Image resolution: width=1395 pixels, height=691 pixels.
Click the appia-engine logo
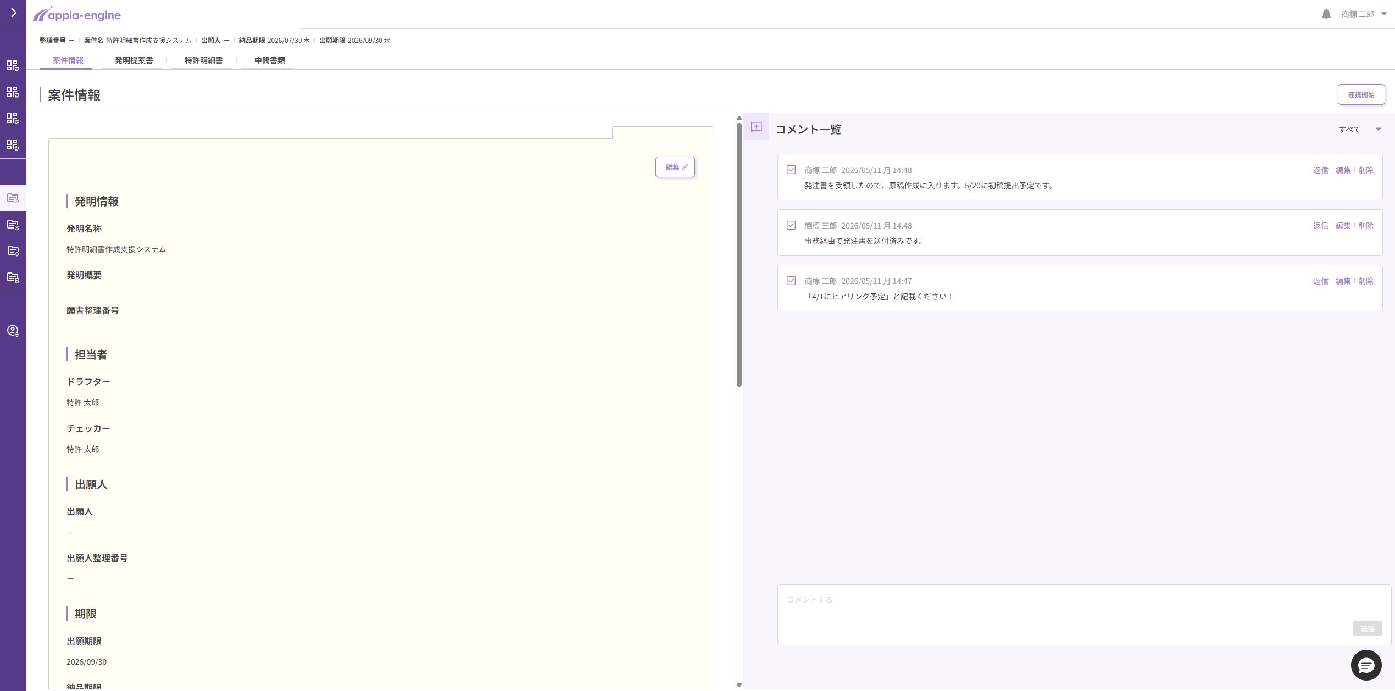pos(77,15)
